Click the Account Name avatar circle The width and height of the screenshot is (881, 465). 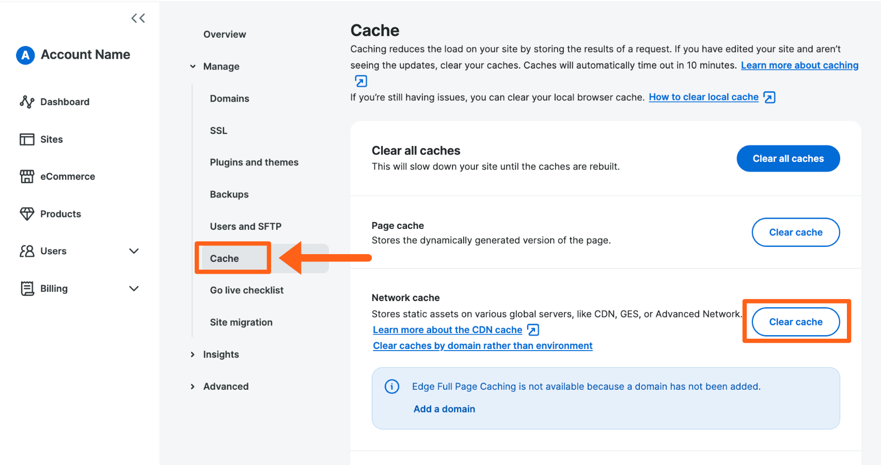[x=24, y=55]
